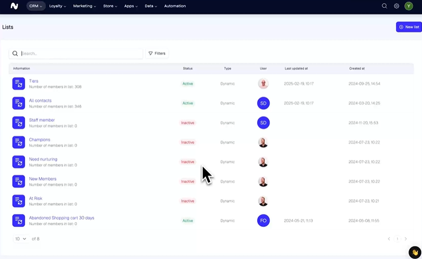Open the Need nurturing list link
Viewport: 422px width, 259px height.
pyautogui.click(x=43, y=159)
